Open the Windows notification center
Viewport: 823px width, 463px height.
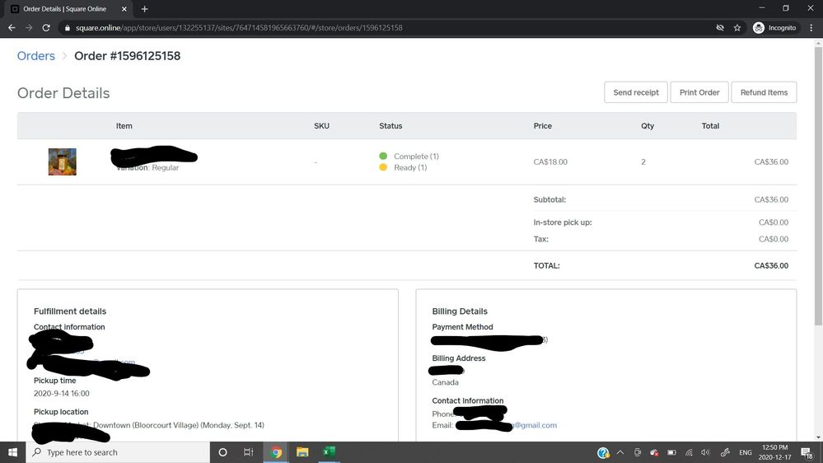click(x=807, y=452)
